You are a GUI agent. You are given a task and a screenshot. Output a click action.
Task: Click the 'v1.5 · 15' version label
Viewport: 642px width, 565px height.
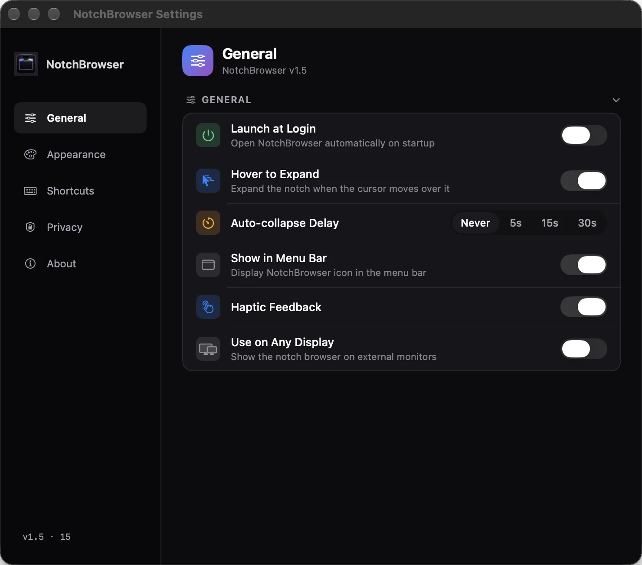click(x=46, y=537)
